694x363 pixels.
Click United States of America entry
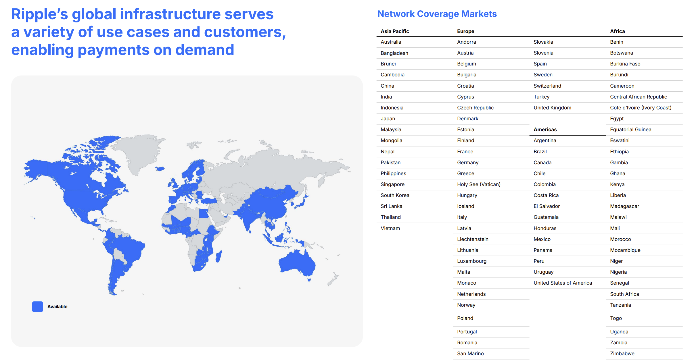point(563,283)
